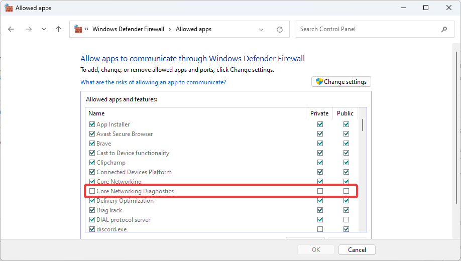Enable Public for DIAL protocol server
The height and width of the screenshot is (261, 461).
coord(347,220)
